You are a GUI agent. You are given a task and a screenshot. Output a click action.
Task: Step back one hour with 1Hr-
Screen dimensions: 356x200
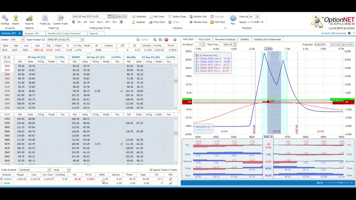click(85, 22)
